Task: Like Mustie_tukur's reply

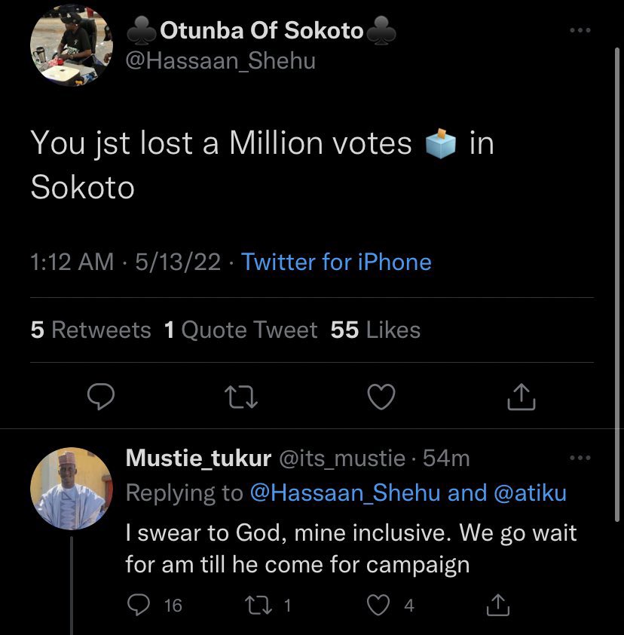Action: tap(378, 605)
